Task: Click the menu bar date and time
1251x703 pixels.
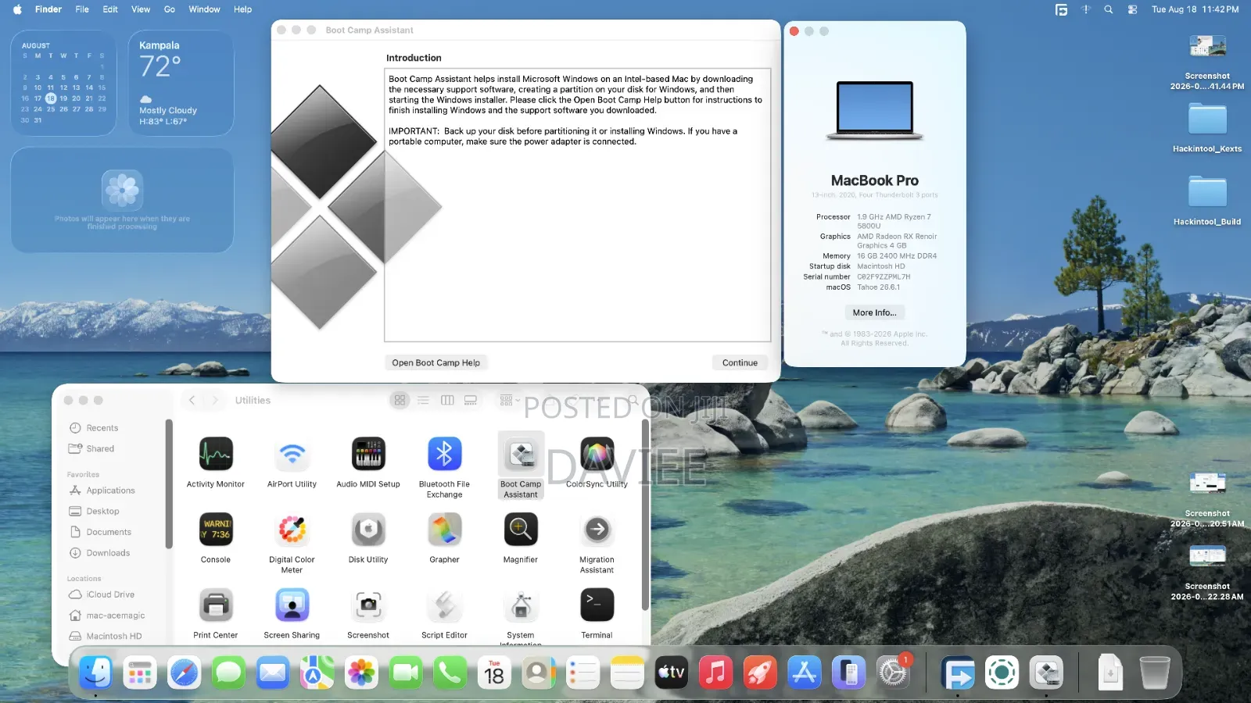Action: pos(1195,9)
